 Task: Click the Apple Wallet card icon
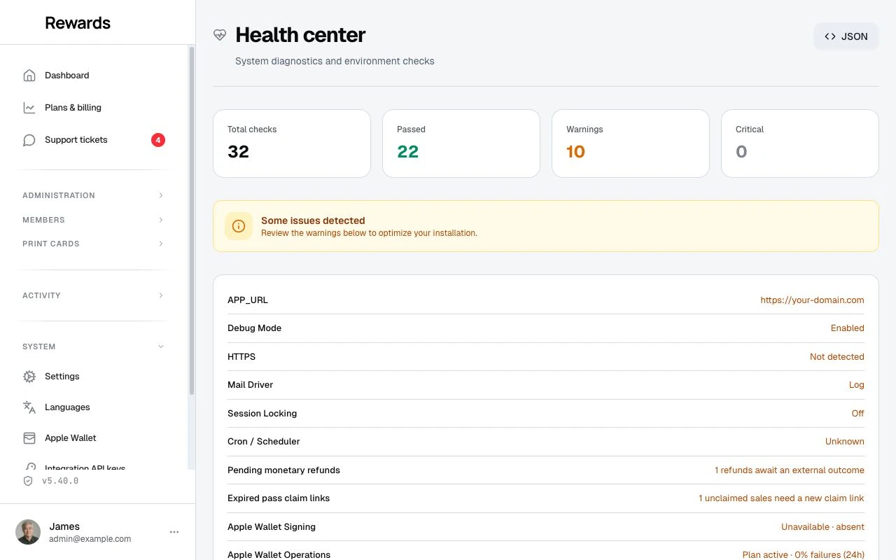29,438
